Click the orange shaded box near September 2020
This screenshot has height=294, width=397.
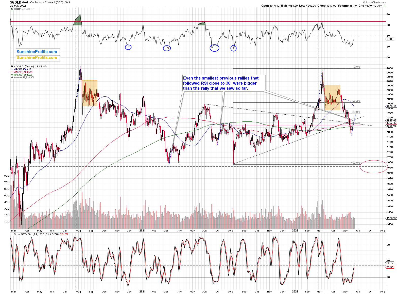click(x=90, y=93)
